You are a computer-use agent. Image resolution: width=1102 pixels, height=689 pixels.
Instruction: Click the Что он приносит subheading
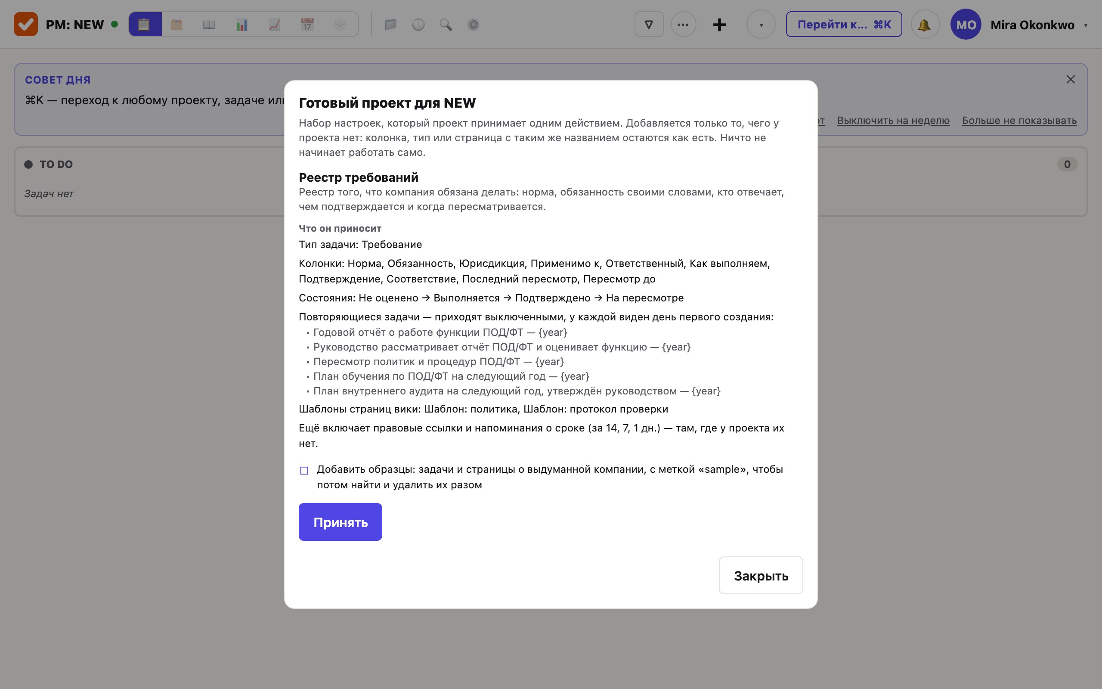(x=340, y=228)
